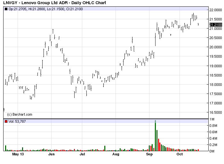
Task: Click the '(c) Barchart.com' credit text
Action: click(x=20, y=115)
